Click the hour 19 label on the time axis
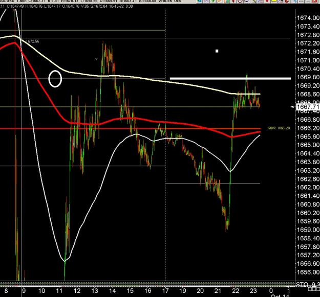The image size is (320, 297). (x=183, y=291)
